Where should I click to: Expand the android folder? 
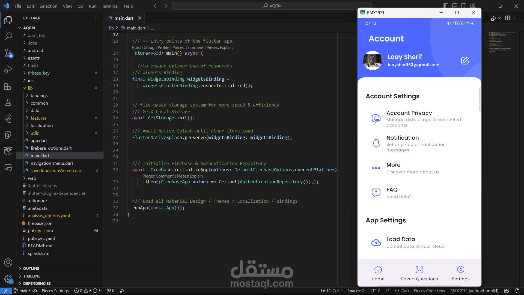(35, 50)
